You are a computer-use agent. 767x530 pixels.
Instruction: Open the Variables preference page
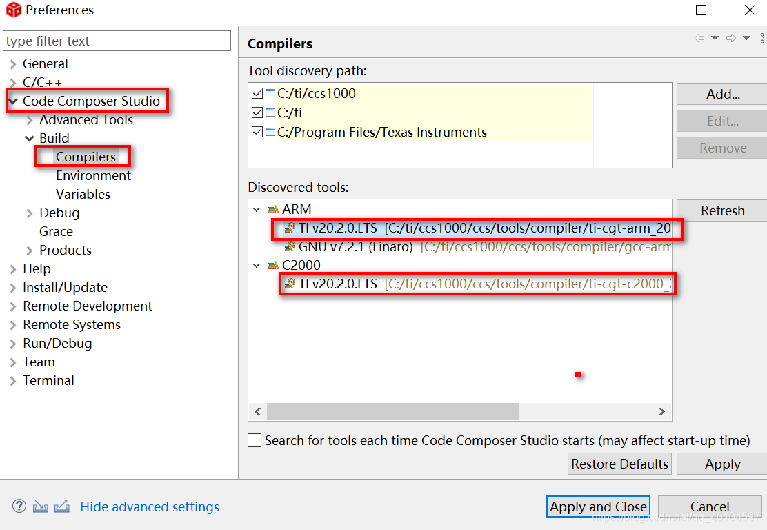click(83, 195)
